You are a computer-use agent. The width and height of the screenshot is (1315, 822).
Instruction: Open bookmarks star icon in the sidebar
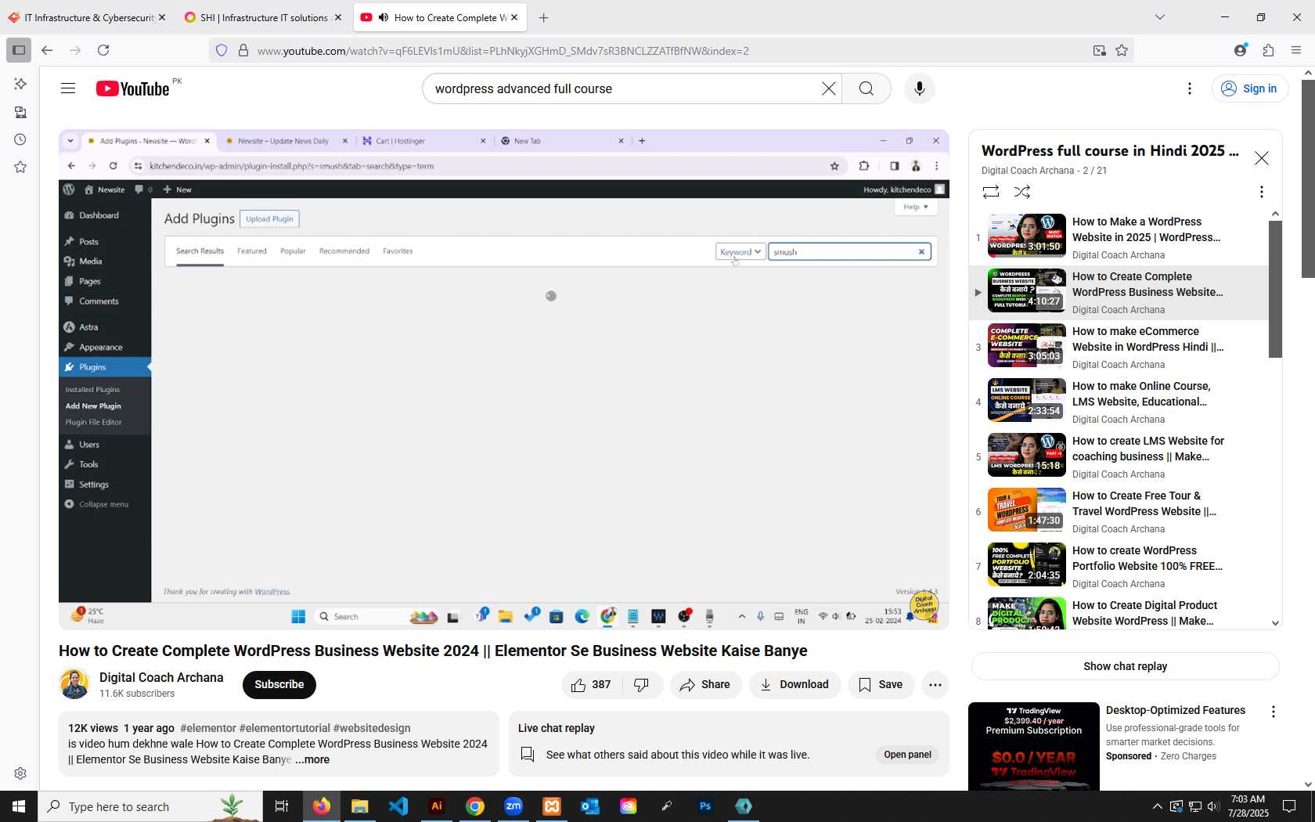click(20, 167)
